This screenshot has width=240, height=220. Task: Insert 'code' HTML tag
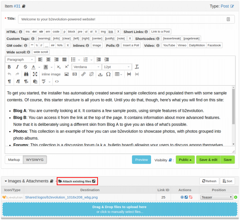tap(56, 31)
